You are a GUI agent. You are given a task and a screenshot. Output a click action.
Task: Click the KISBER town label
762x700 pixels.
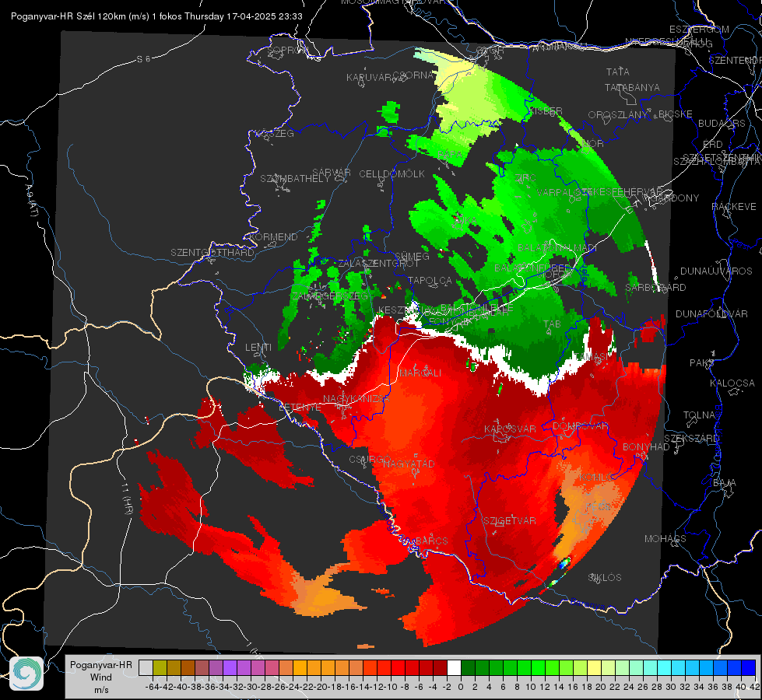(x=546, y=111)
